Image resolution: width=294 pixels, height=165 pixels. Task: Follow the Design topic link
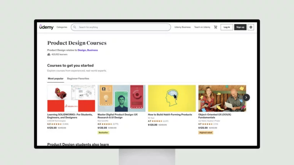pos(82,50)
